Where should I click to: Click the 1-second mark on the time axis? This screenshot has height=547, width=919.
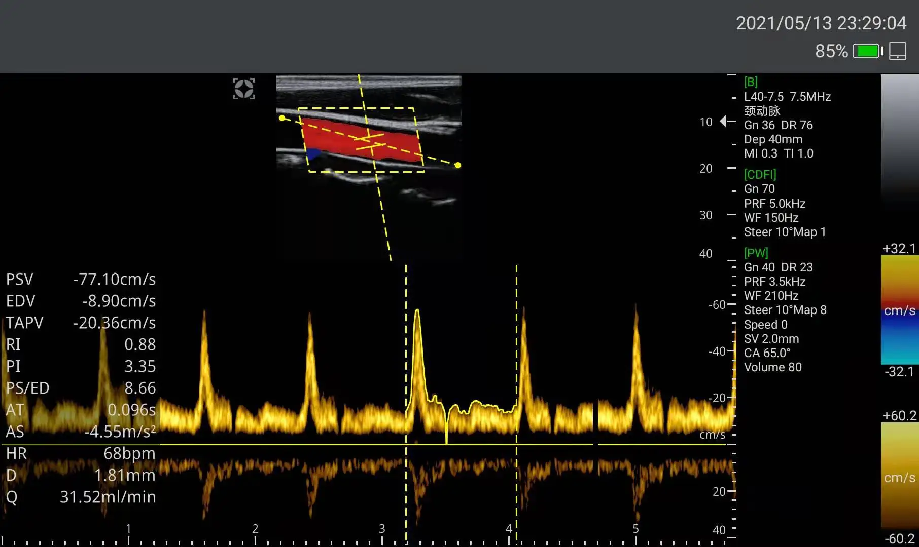pyautogui.click(x=128, y=529)
